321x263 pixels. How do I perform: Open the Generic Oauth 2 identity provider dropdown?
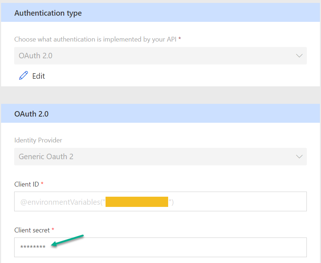coord(160,157)
